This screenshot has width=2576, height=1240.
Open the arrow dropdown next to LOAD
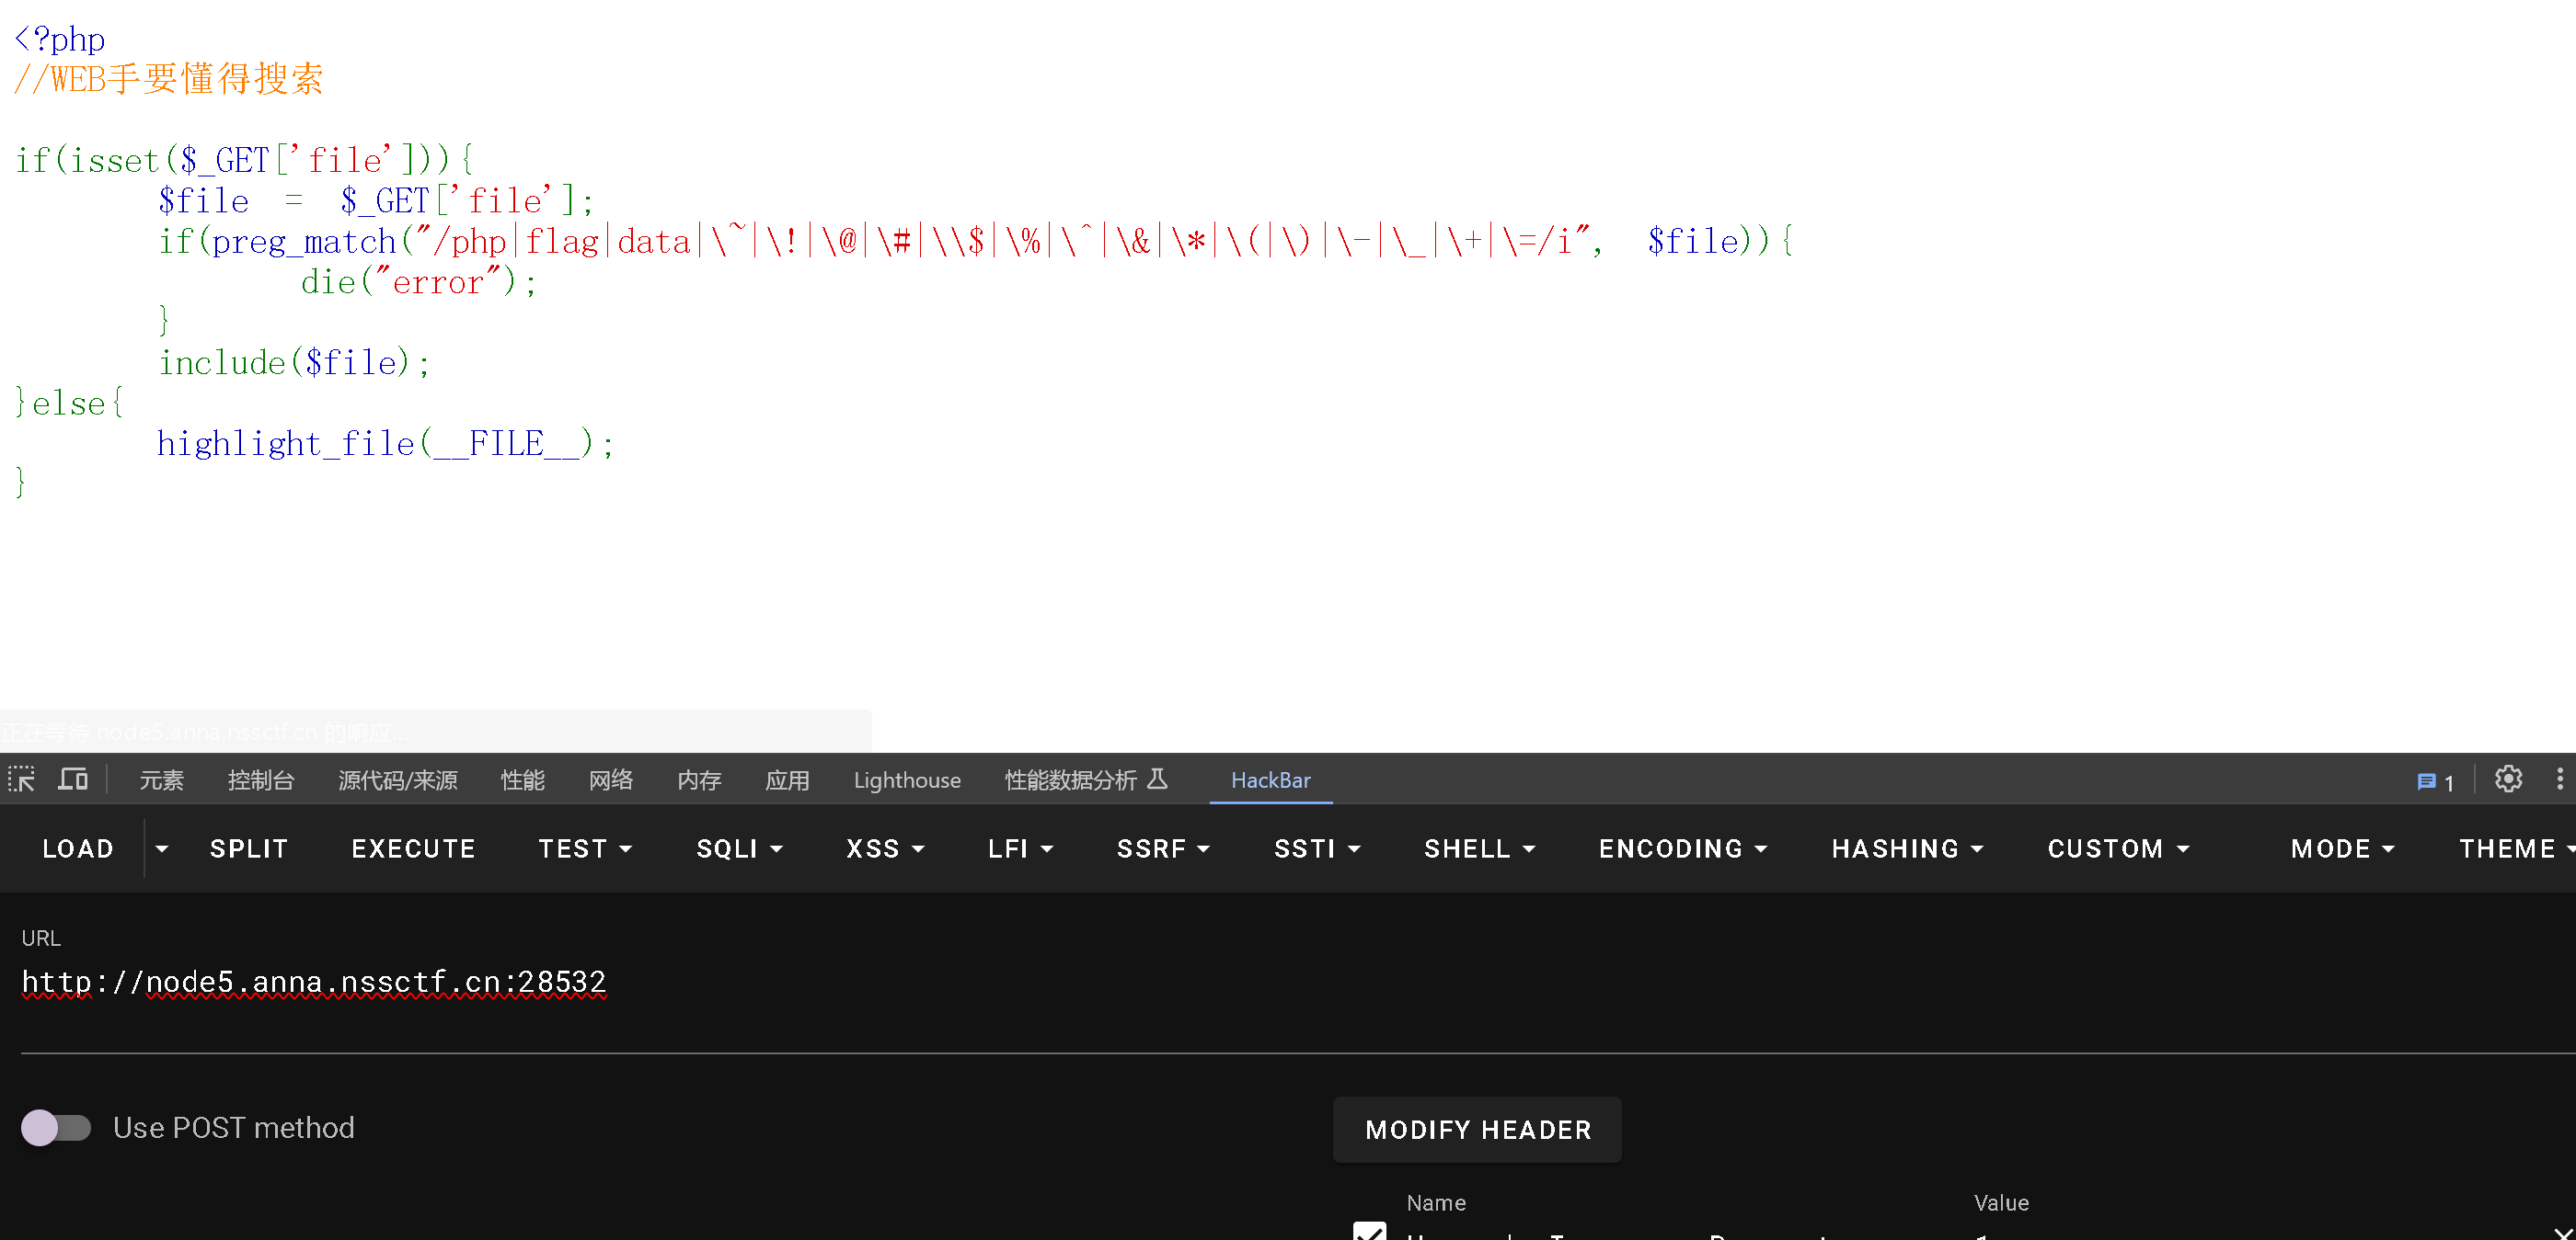coord(162,848)
